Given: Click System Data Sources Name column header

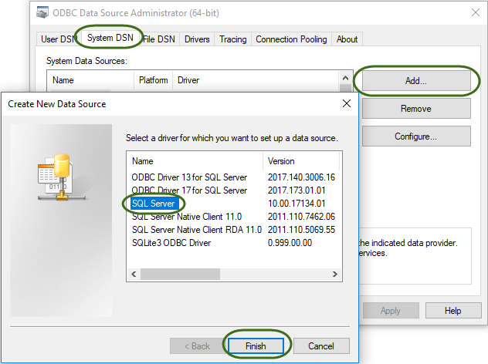Looking at the screenshot, I should point(90,80).
